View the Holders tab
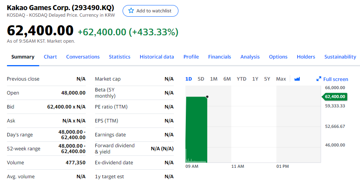360x186 pixels. tap(306, 57)
